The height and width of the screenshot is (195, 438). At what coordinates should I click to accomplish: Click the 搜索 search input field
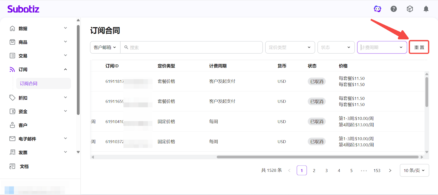[194, 47]
